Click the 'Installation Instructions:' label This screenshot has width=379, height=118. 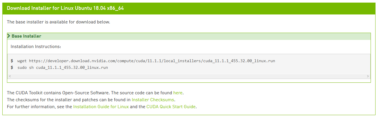36,47
